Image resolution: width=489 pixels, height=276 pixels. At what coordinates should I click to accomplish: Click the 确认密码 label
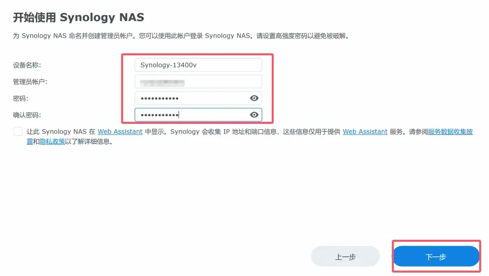tap(27, 115)
